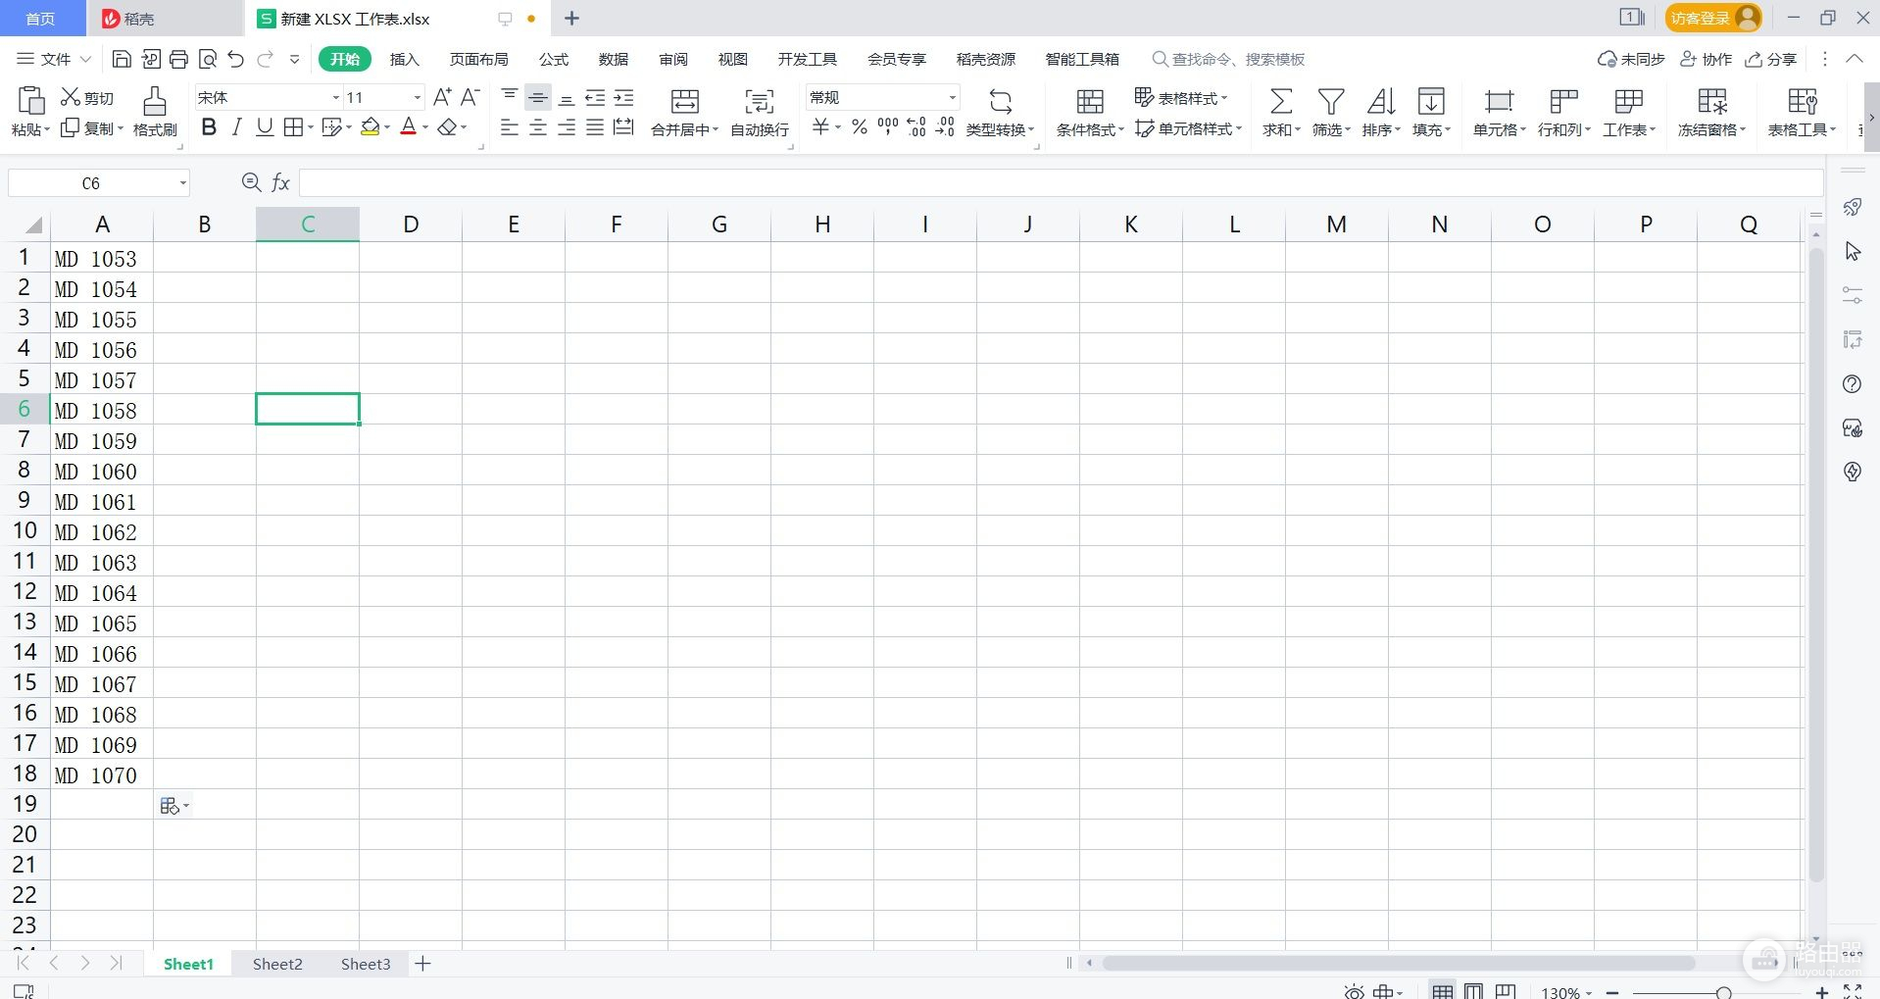1880x999 pixels.
Task: Decrease font size with A- icon
Action: pyautogui.click(x=470, y=97)
